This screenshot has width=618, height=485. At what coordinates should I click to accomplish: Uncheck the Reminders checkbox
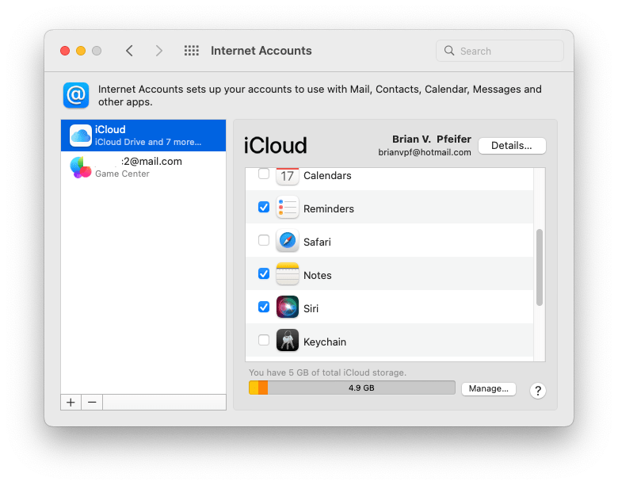pos(264,208)
